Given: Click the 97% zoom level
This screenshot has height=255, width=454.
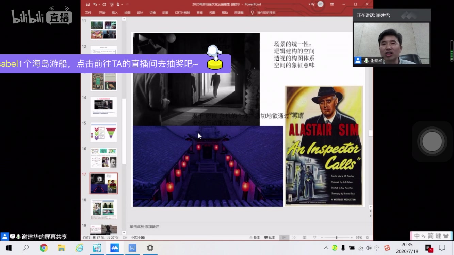Looking at the screenshot, I should pyautogui.click(x=359, y=238).
